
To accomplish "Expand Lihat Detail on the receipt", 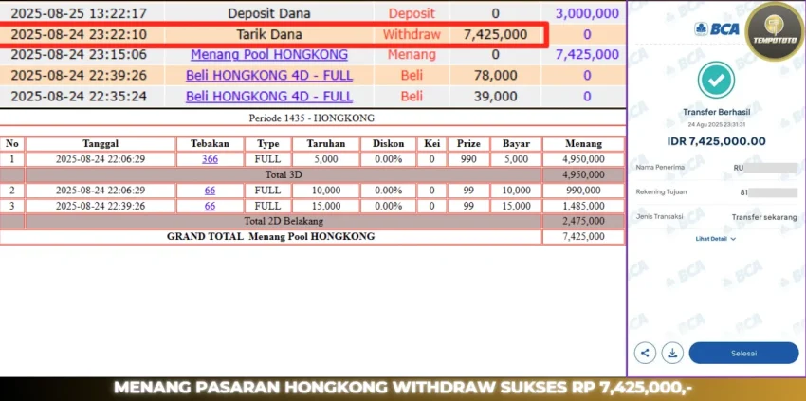I will point(716,239).
